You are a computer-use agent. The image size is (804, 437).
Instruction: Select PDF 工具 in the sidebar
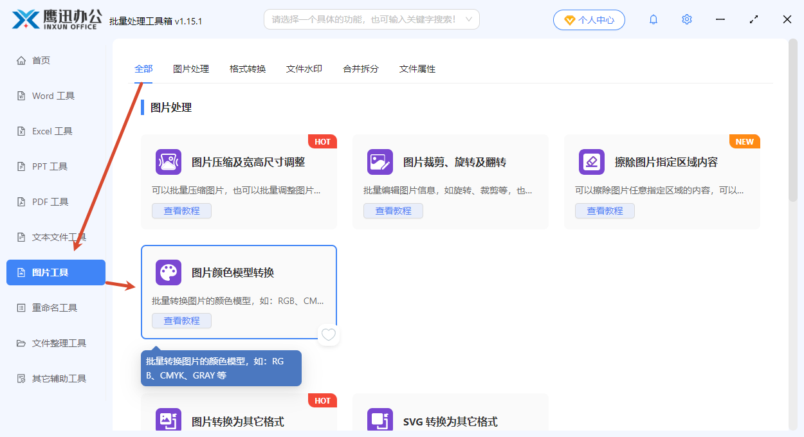[x=56, y=202]
